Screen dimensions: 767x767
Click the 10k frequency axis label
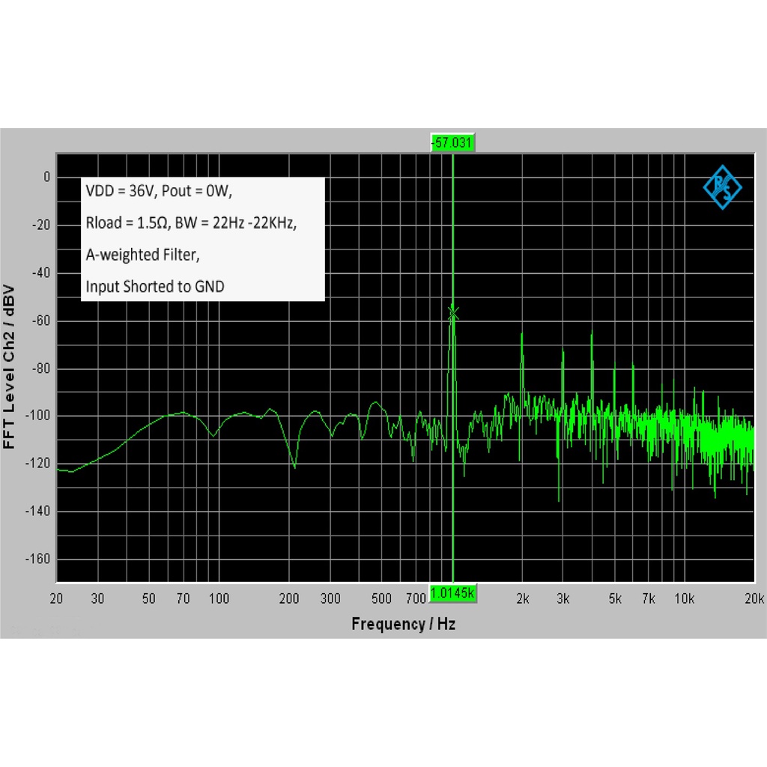(x=684, y=598)
